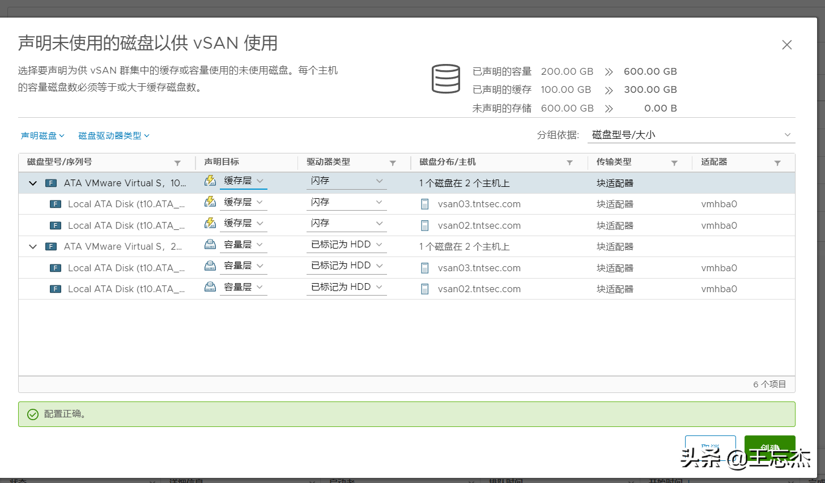Click host icon beside first vsan03.tntsec.com

425,204
